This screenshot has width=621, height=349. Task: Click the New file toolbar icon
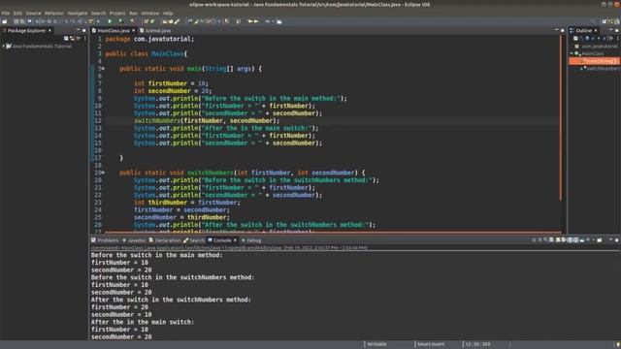click(x=4, y=21)
